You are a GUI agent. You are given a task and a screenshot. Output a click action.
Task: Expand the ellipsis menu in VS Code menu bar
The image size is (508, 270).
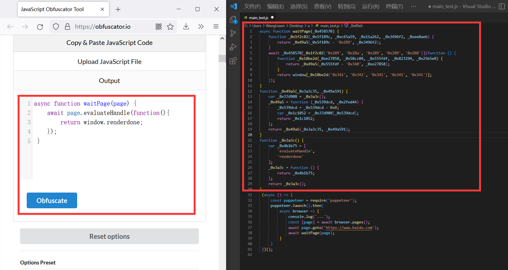pyautogui.click(x=413, y=6)
